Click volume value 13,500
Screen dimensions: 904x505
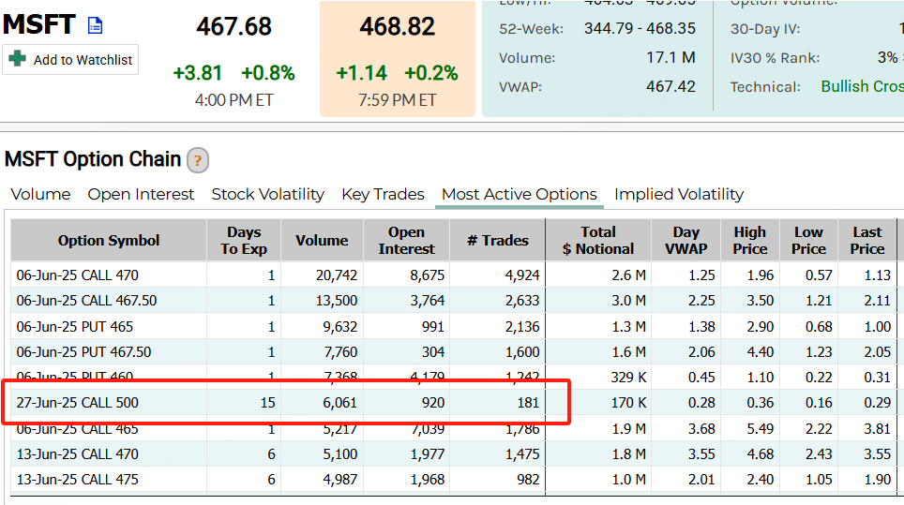pyautogui.click(x=336, y=301)
